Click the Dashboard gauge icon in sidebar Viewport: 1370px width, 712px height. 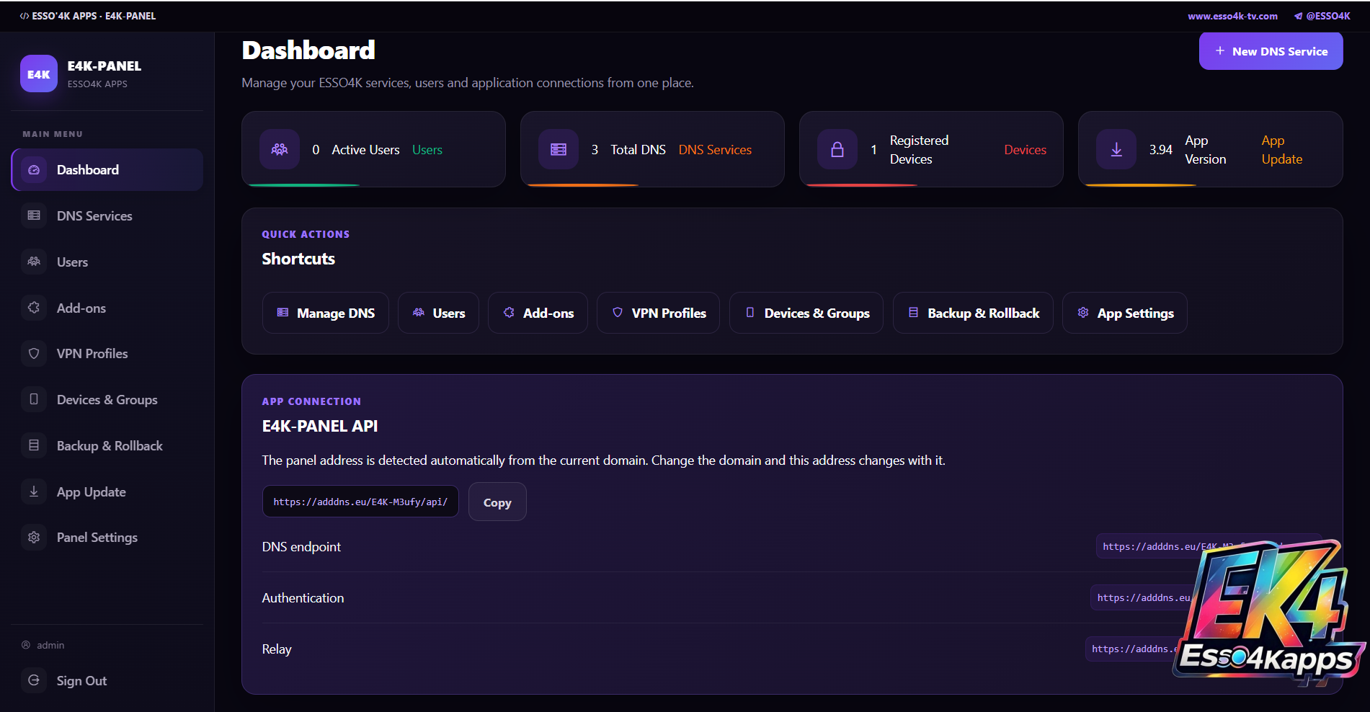click(x=34, y=170)
